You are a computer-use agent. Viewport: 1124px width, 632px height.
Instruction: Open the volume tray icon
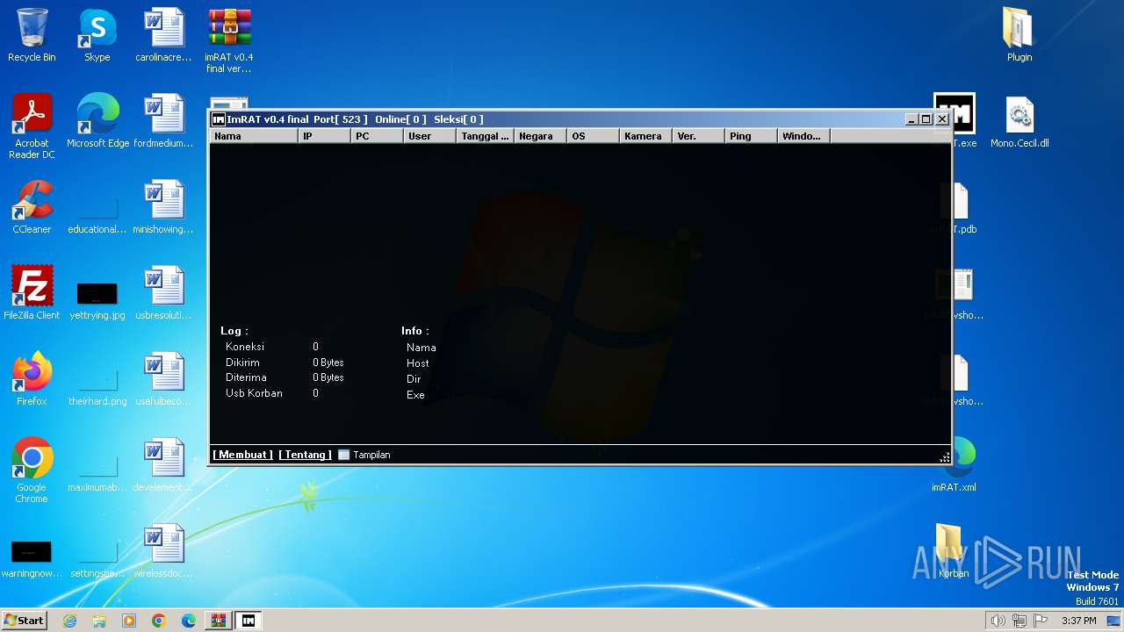(998, 621)
